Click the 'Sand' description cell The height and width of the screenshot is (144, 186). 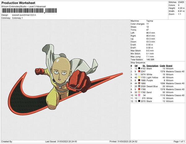(x=149, y=92)
